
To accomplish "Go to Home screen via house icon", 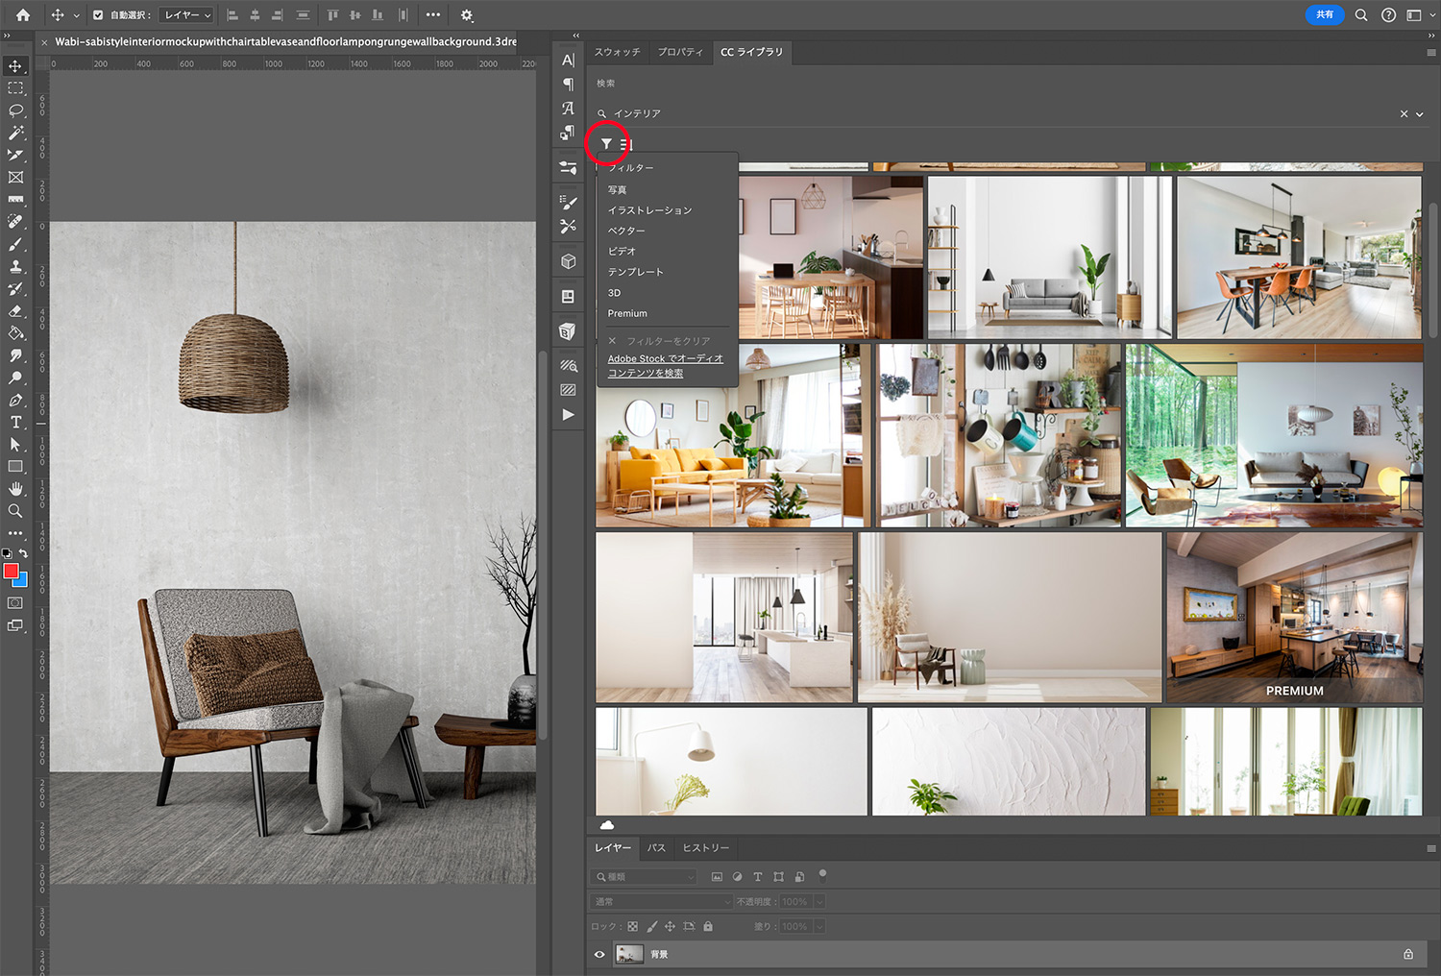I will pyautogui.click(x=23, y=14).
